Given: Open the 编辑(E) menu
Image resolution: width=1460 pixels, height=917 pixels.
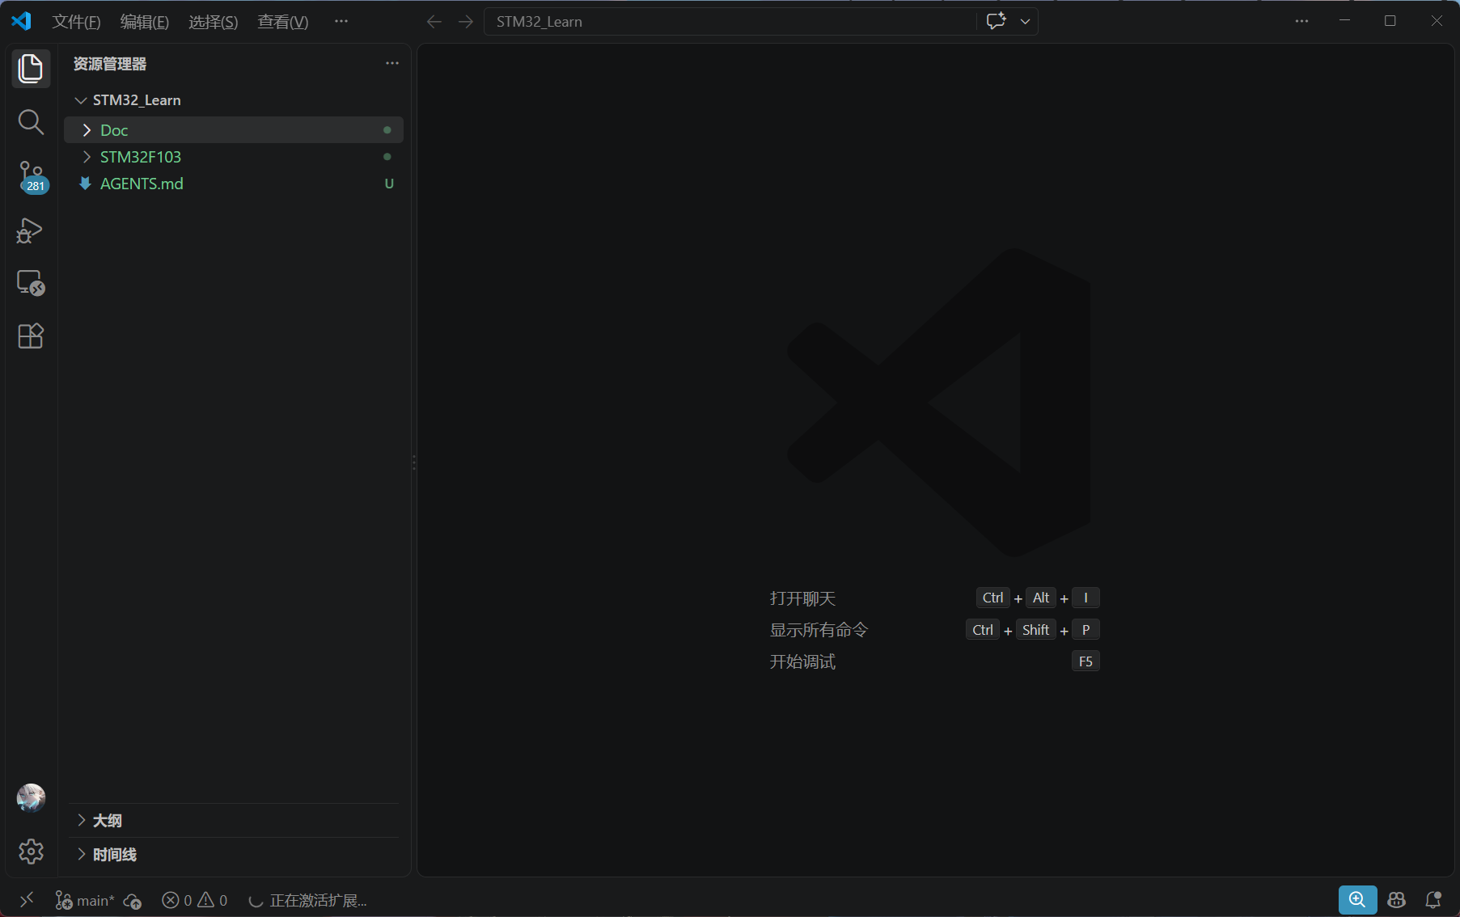Looking at the screenshot, I should [x=145, y=22].
